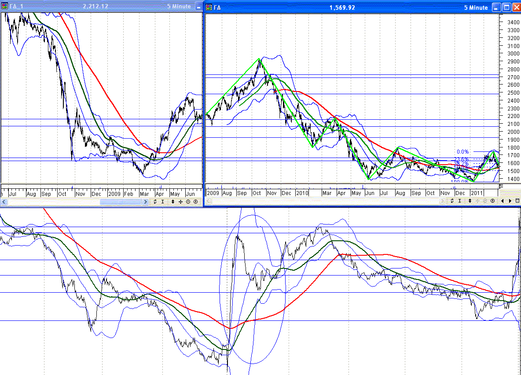Click the refresh icon in the ΓΔ_1 toolbar
The width and height of the screenshot is (521, 375).
click(x=155, y=202)
